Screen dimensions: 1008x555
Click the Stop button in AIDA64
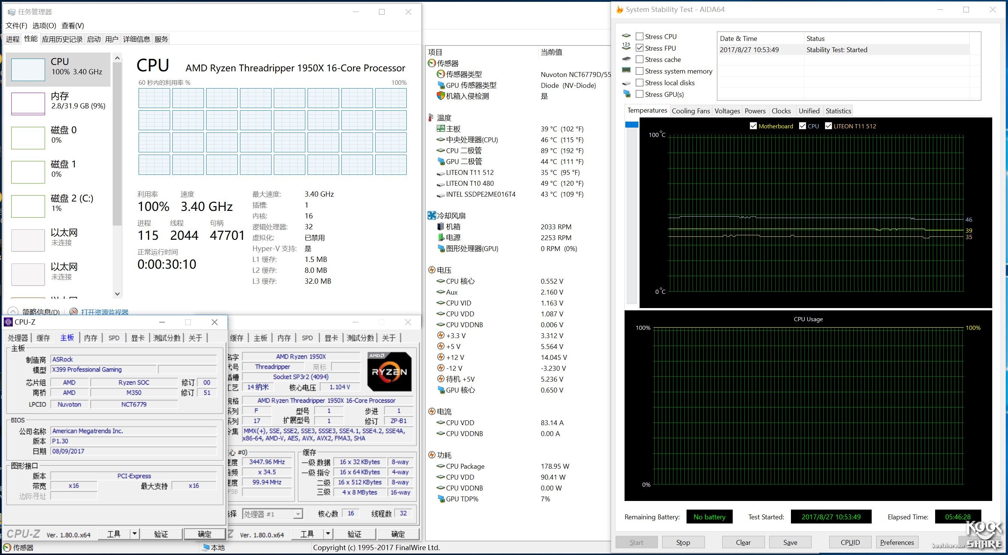pyautogui.click(x=683, y=542)
